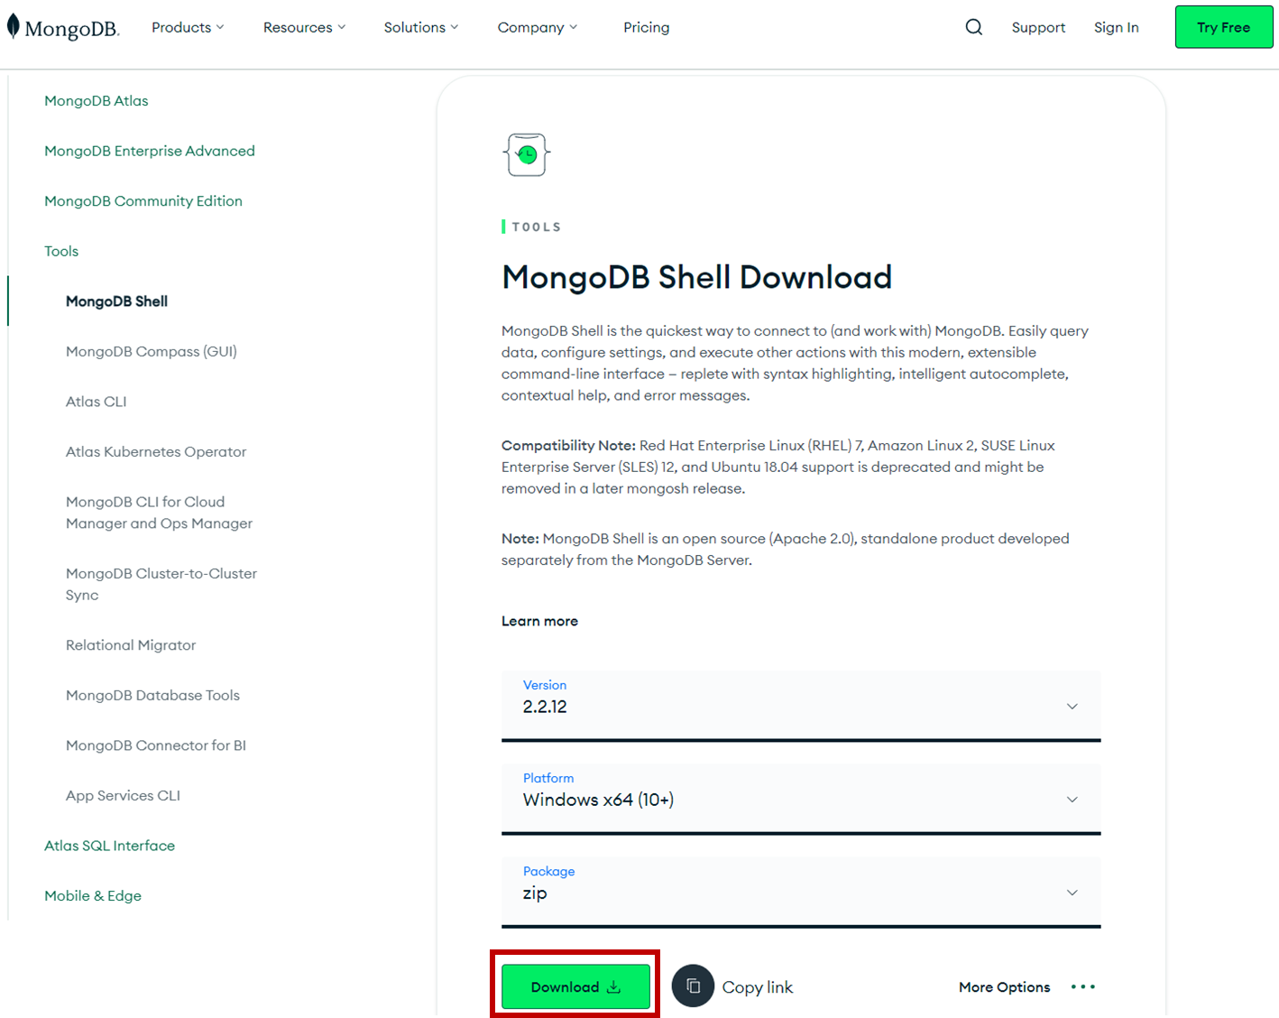
Task: Open Atlas SQL Interface in sidebar
Action: click(109, 846)
